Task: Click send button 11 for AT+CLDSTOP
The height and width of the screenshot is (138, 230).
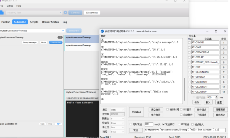Action: point(224,92)
